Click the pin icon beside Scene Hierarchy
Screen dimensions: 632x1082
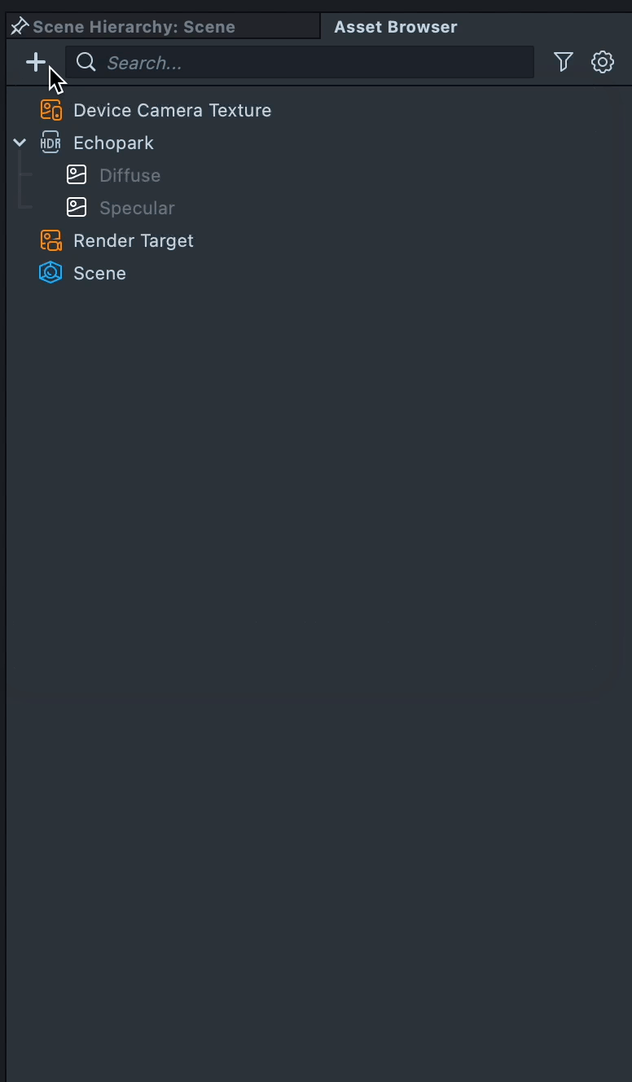point(19,27)
